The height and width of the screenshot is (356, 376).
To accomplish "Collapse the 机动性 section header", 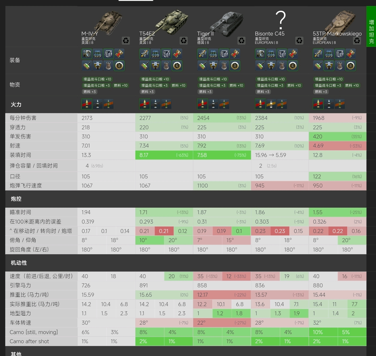I will 19,263.
